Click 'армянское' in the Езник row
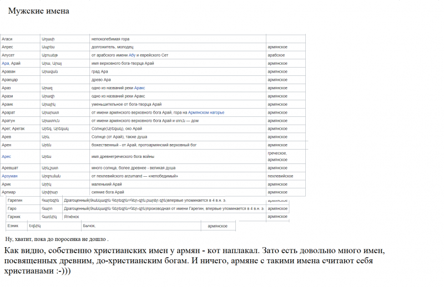Viewport: 444px width, 287px height. click(218, 226)
